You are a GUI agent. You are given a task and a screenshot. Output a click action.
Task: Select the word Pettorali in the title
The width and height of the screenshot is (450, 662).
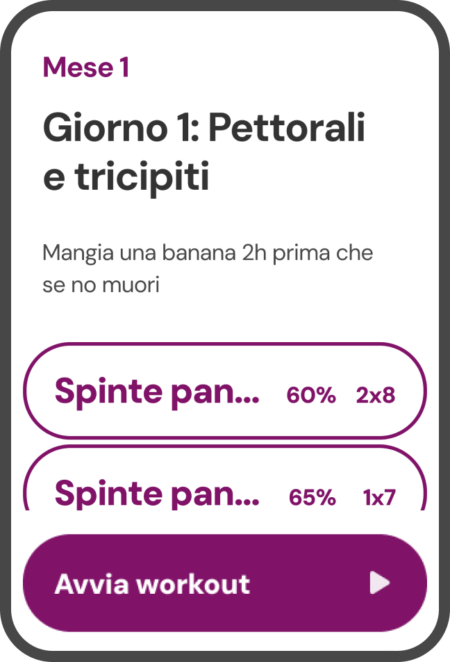(x=287, y=127)
